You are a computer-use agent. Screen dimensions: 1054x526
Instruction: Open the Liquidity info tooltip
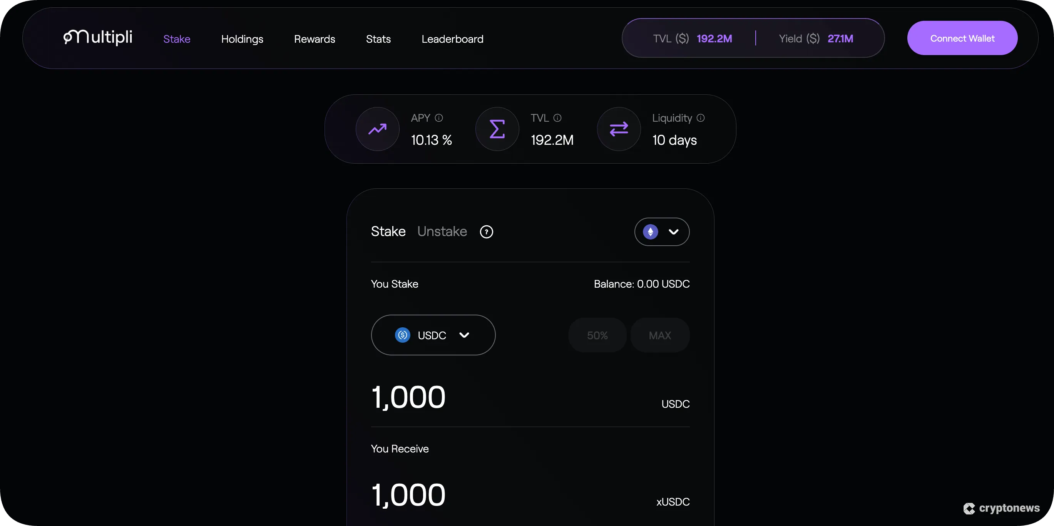coord(701,117)
